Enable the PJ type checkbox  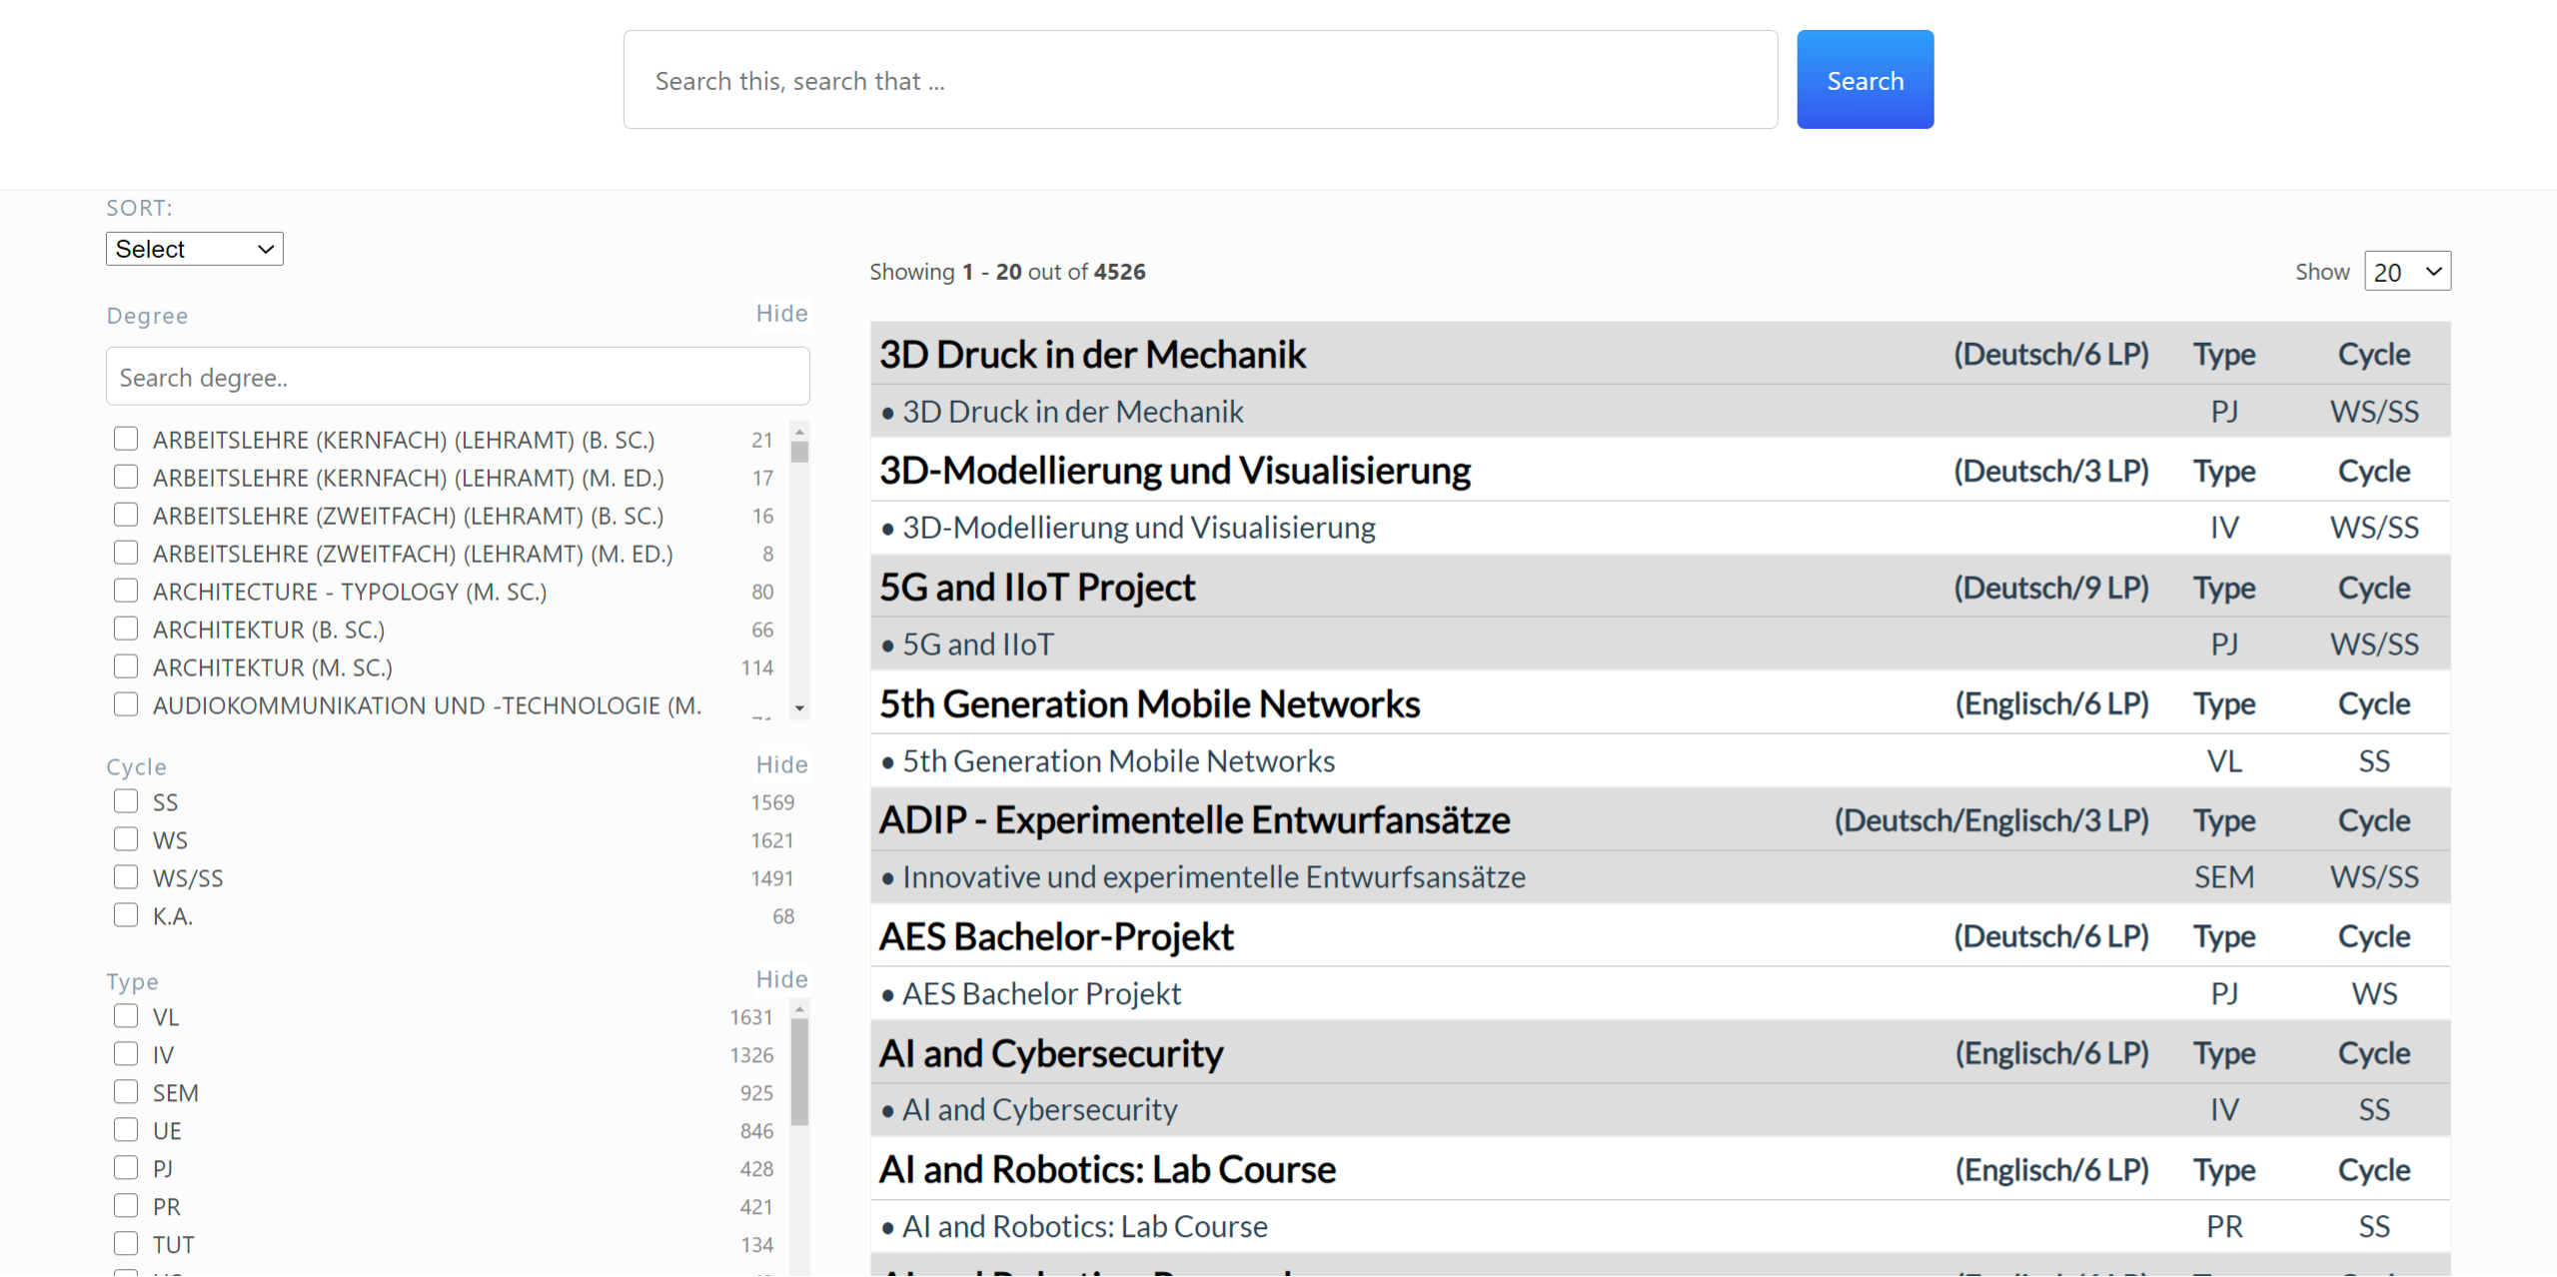pyautogui.click(x=126, y=1168)
